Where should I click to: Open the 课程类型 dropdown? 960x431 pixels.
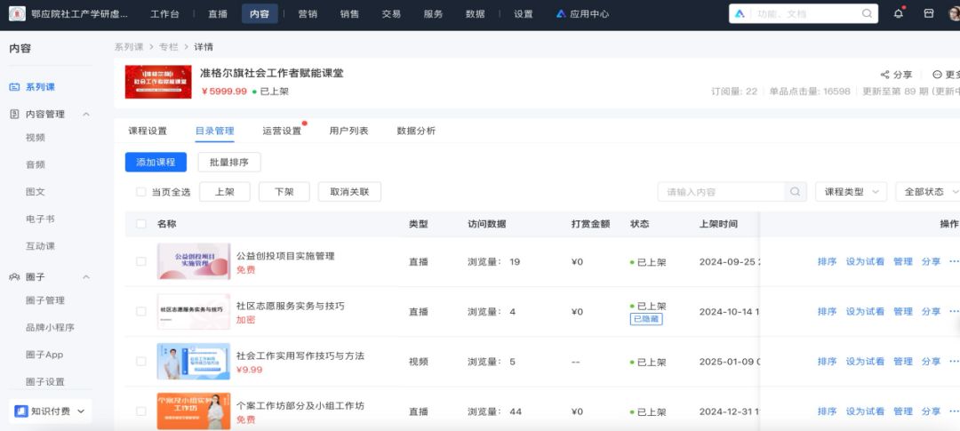coord(851,192)
